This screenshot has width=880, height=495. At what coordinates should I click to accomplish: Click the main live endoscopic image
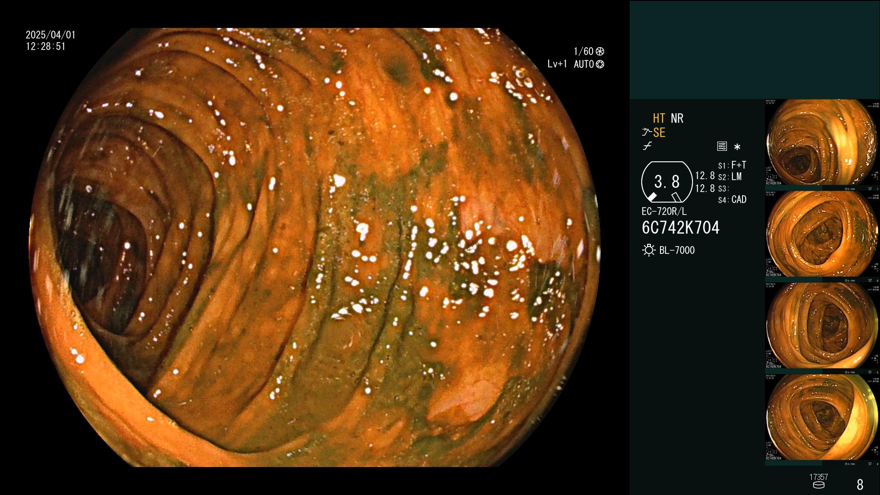tap(315, 247)
